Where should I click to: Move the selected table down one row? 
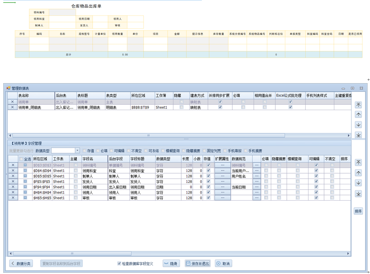pos(358,125)
